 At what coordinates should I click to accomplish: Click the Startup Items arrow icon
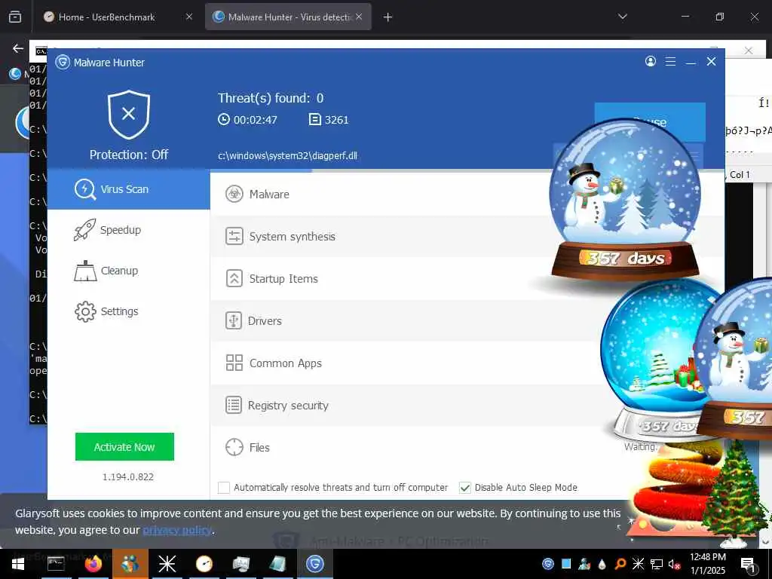pyautogui.click(x=234, y=279)
